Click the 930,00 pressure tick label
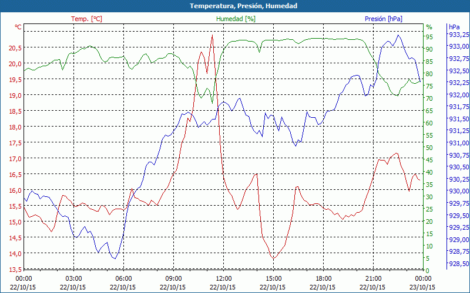The image size is (470, 293). coord(459,192)
